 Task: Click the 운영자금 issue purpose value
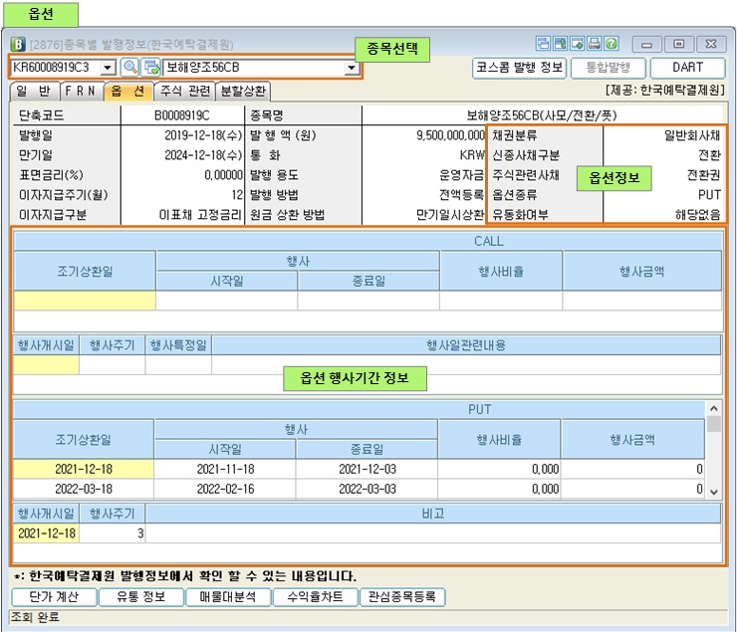(461, 175)
